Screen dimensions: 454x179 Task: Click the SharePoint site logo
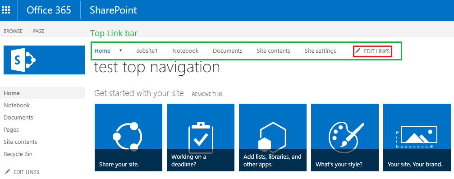tap(44, 60)
